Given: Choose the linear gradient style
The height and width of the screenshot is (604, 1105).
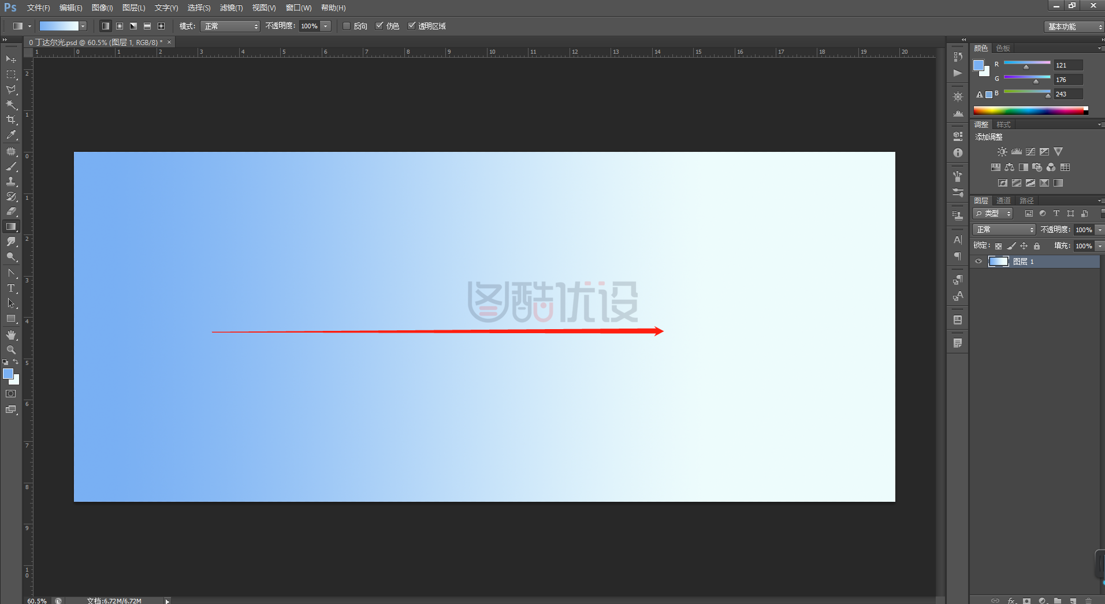Looking at the screenshot, I should tap(106, 26).
